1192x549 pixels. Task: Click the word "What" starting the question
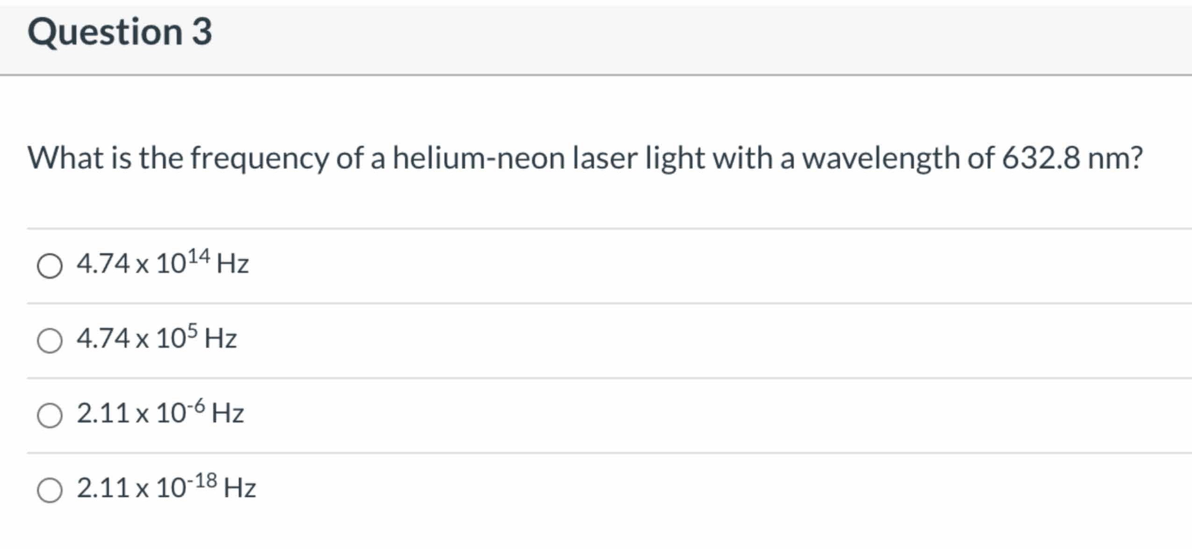coord(65,158)
